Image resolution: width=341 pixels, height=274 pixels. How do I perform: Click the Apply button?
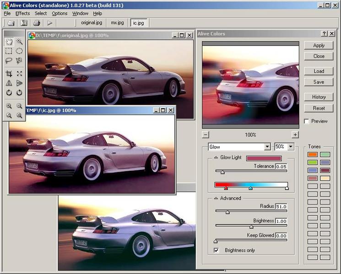click(319, 45)
